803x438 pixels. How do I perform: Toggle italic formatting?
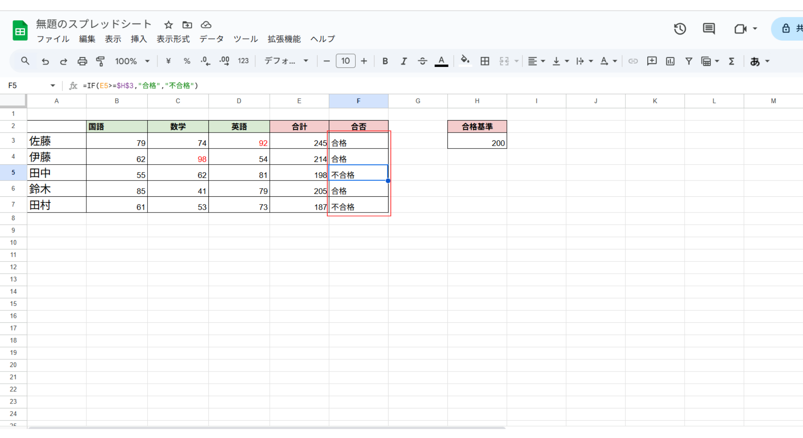click(x=404, y=61)
